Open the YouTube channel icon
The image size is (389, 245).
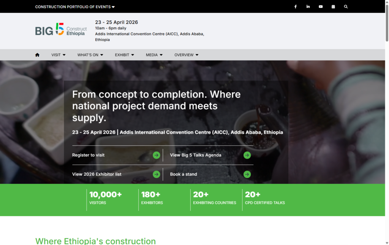pyautogui.click(x=321, y=6)
